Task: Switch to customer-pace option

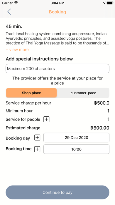Action: pos(83,93)
